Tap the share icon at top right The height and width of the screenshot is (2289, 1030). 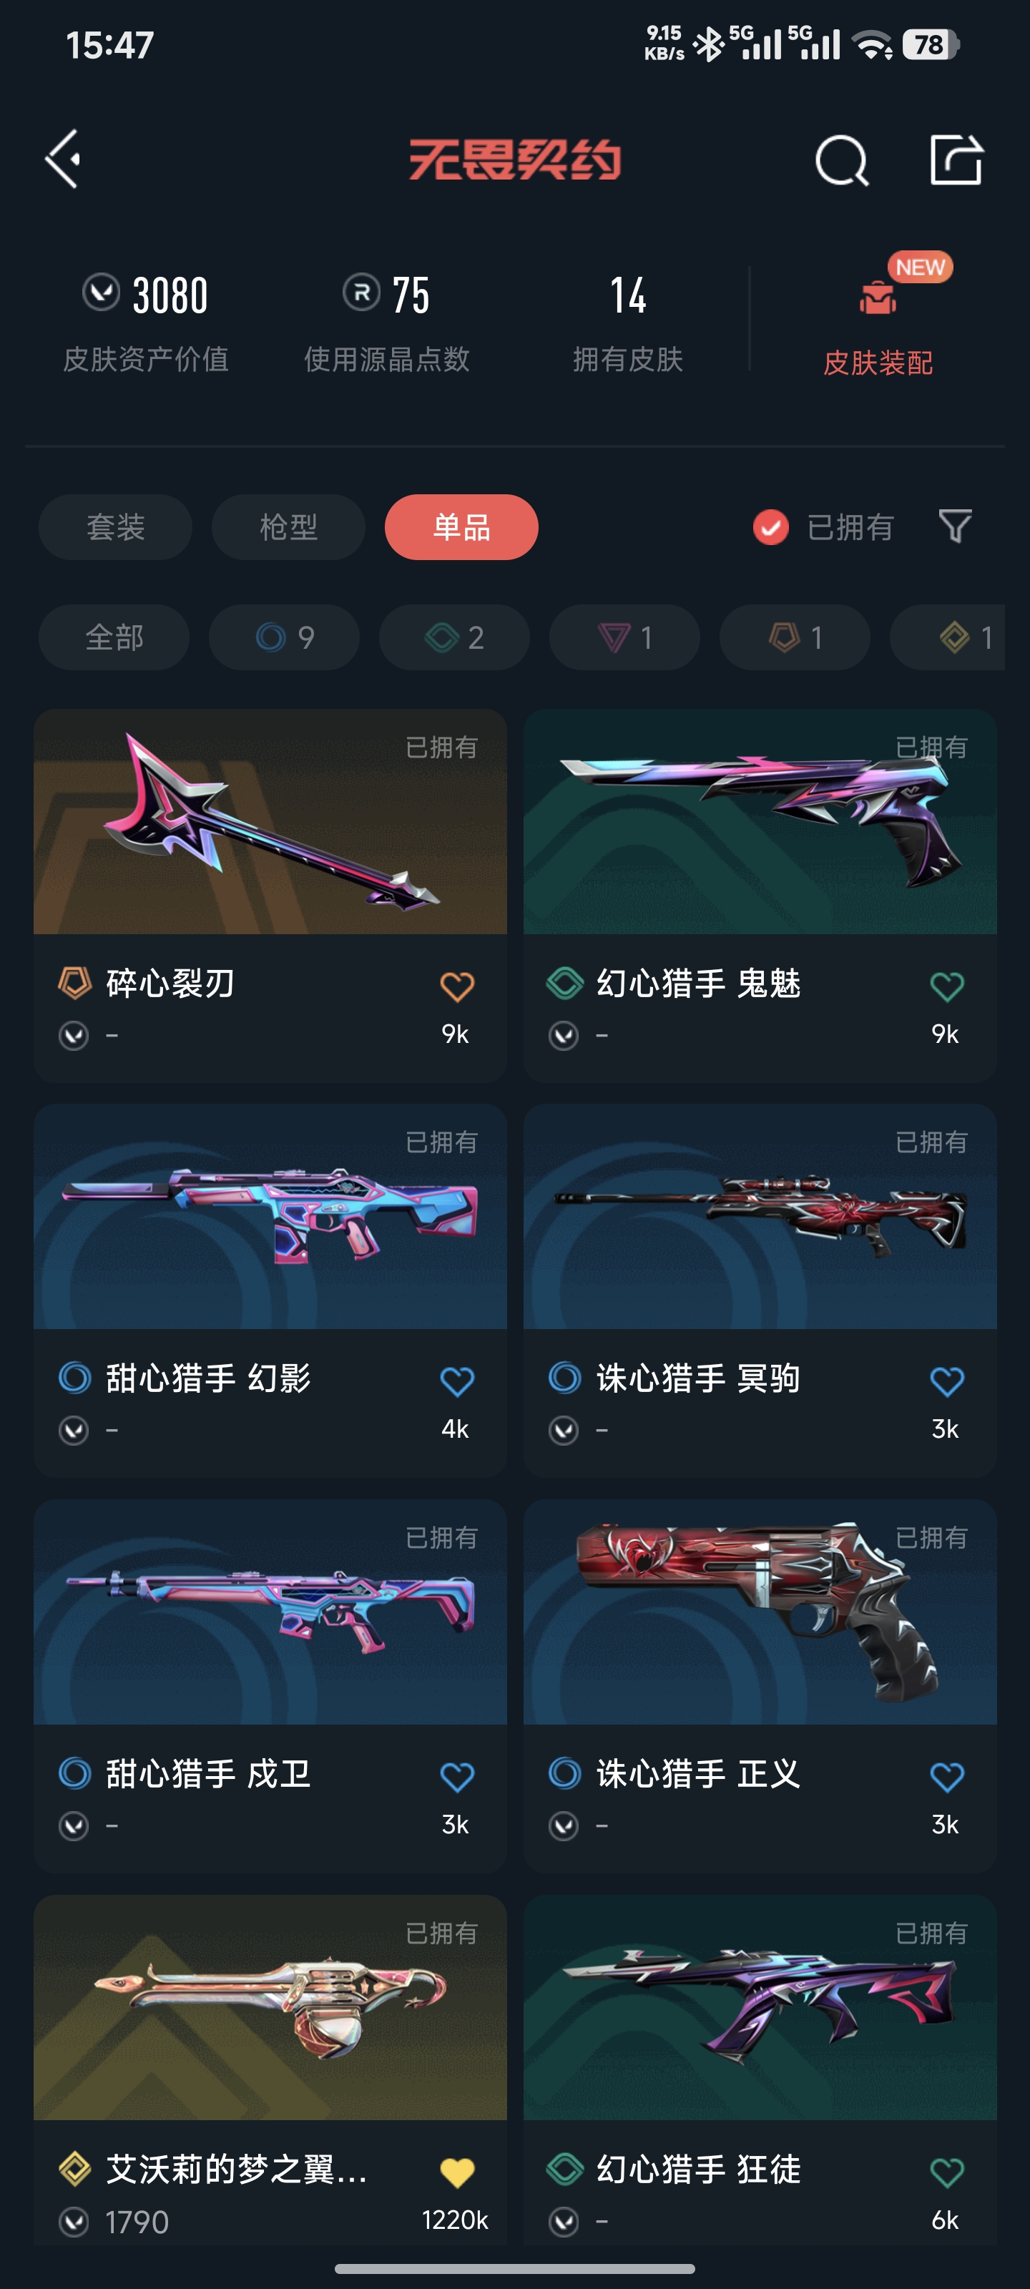coord(956,160)
